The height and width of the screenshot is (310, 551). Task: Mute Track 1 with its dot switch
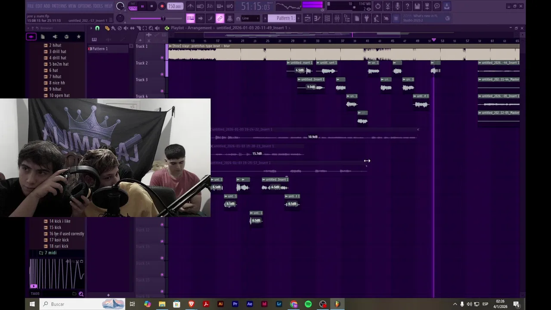click(162, 57)
